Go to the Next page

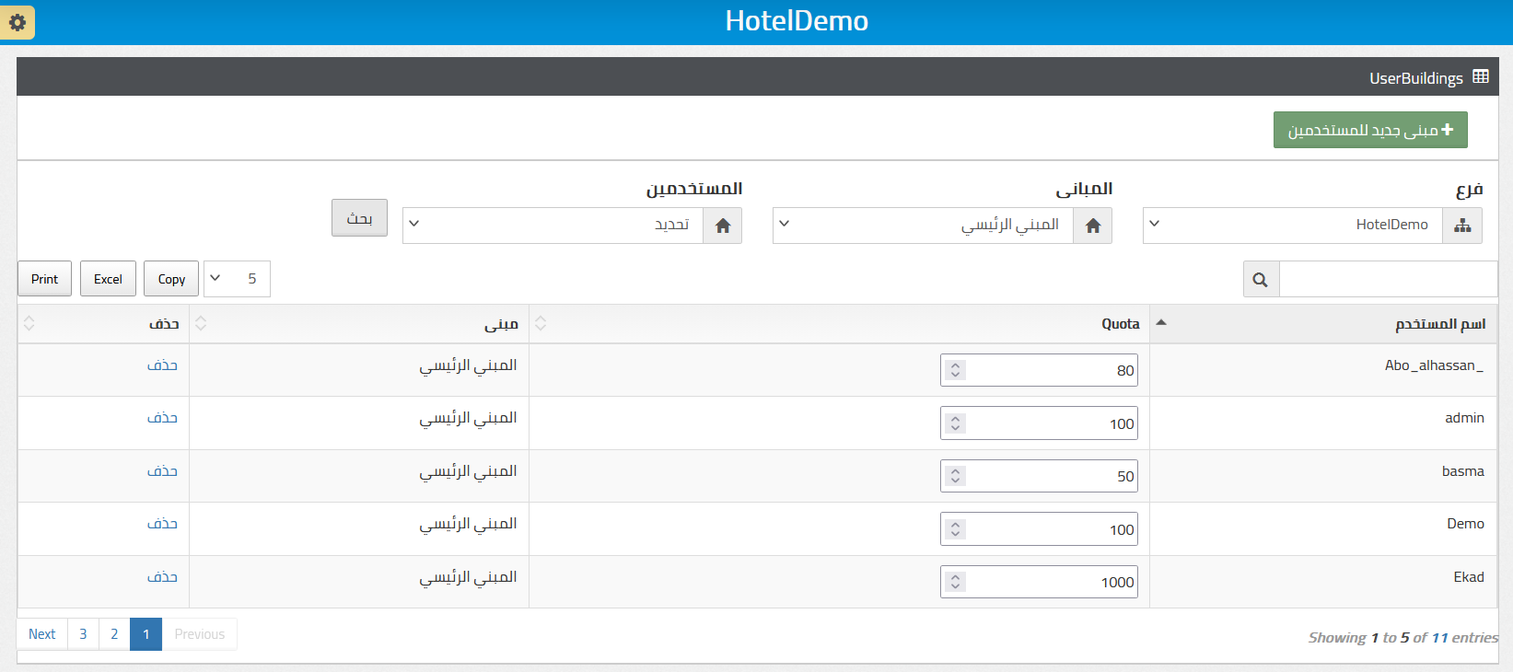[x=42, y=634]
